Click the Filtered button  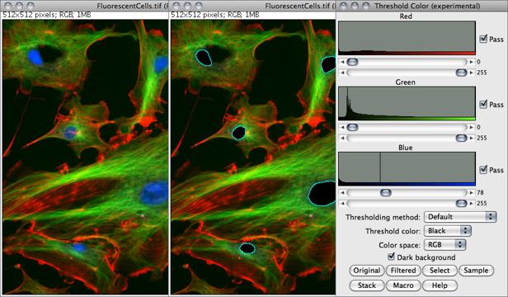point(403,271)
